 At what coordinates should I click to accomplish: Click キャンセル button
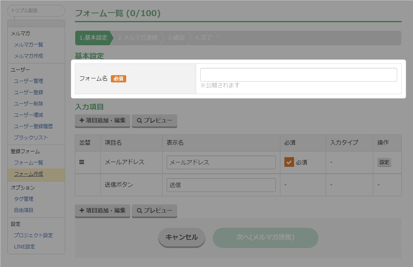pos(182,238)
